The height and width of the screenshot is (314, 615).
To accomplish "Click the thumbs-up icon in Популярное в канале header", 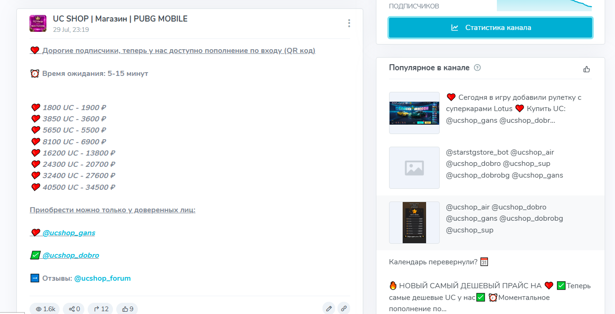I will (x=586, y=69).
